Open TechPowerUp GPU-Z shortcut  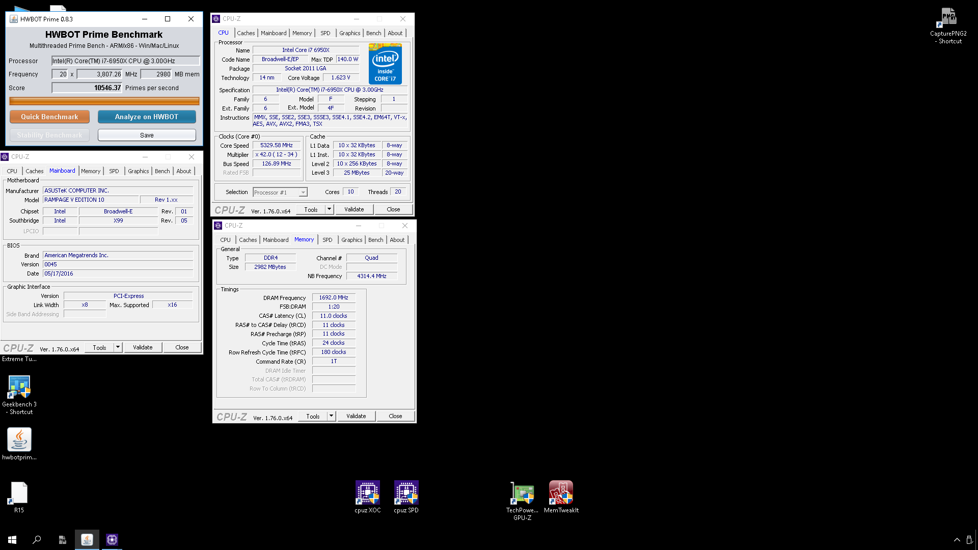(x=522, y=501)
